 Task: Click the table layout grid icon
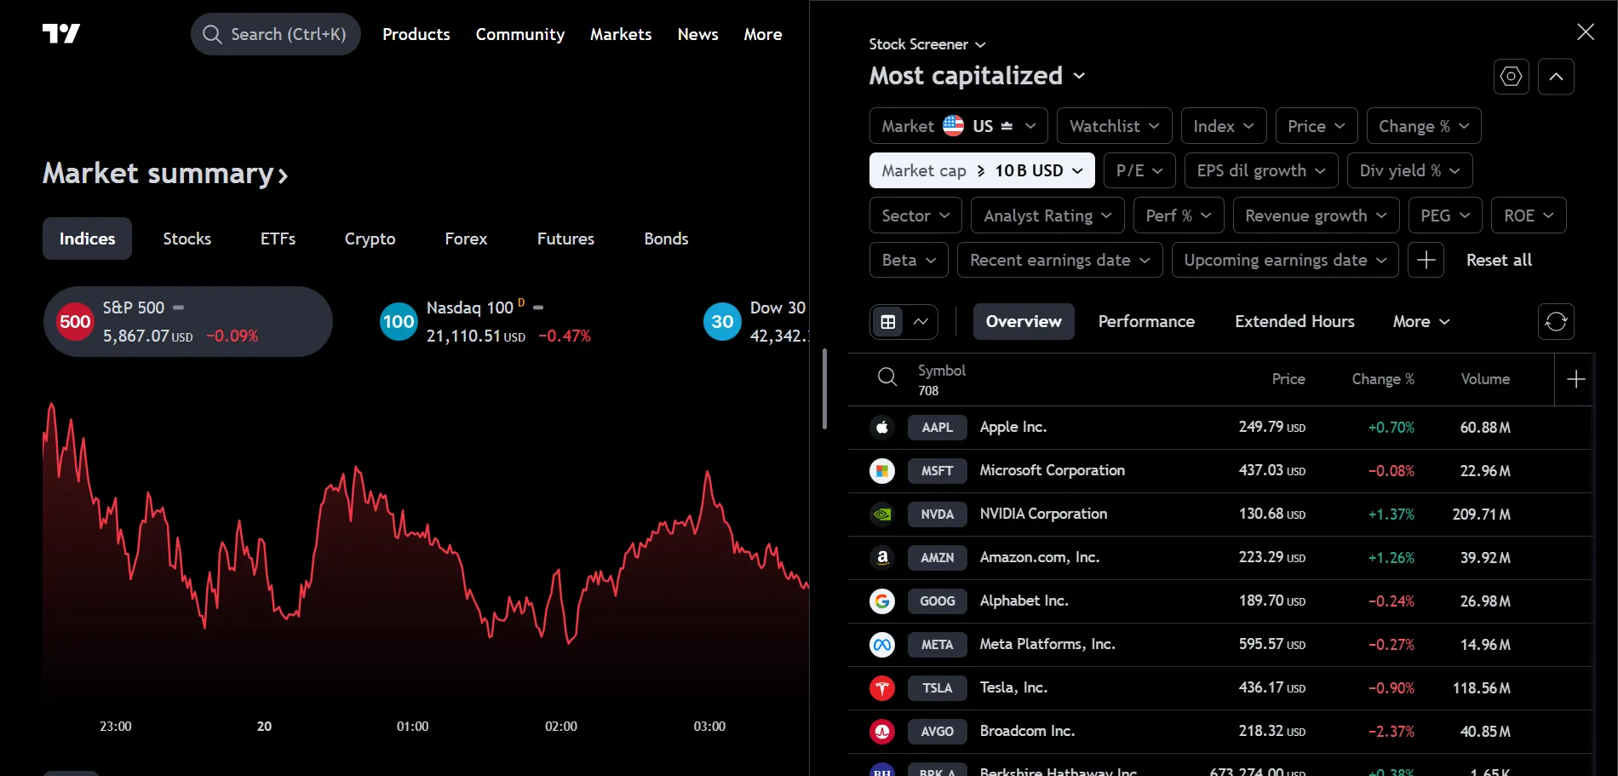click(888, 322)
